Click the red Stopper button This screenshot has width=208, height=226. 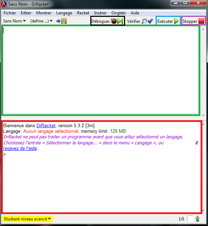[x=193, y=21]
